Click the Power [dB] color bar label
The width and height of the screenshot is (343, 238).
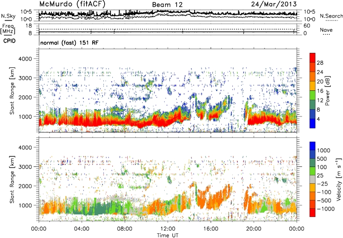pos(328,91)
